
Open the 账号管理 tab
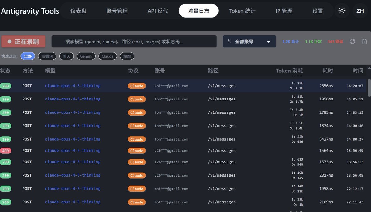click(x=117, y=11)
